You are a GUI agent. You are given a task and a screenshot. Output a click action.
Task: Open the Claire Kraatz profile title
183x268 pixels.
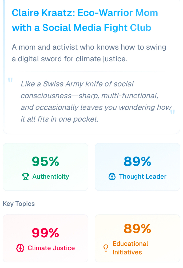[85, 20]
